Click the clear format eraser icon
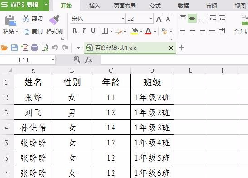The image size is (248, 178). pyautogui.click(x=164, y=31)
